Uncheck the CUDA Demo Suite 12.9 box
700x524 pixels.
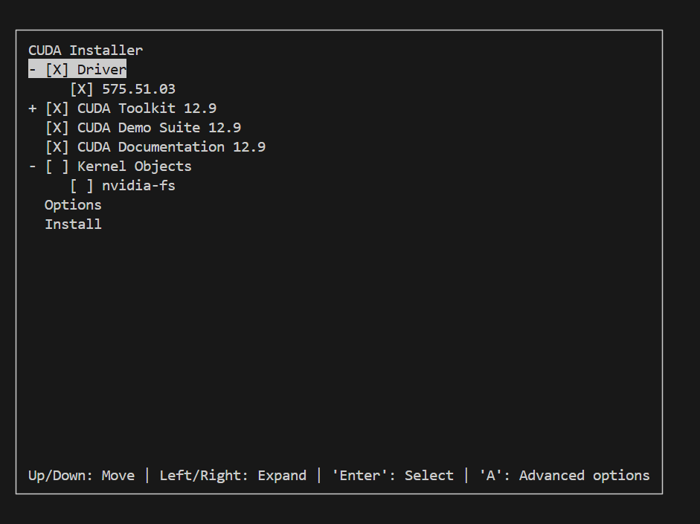click(x=57, y=128)
